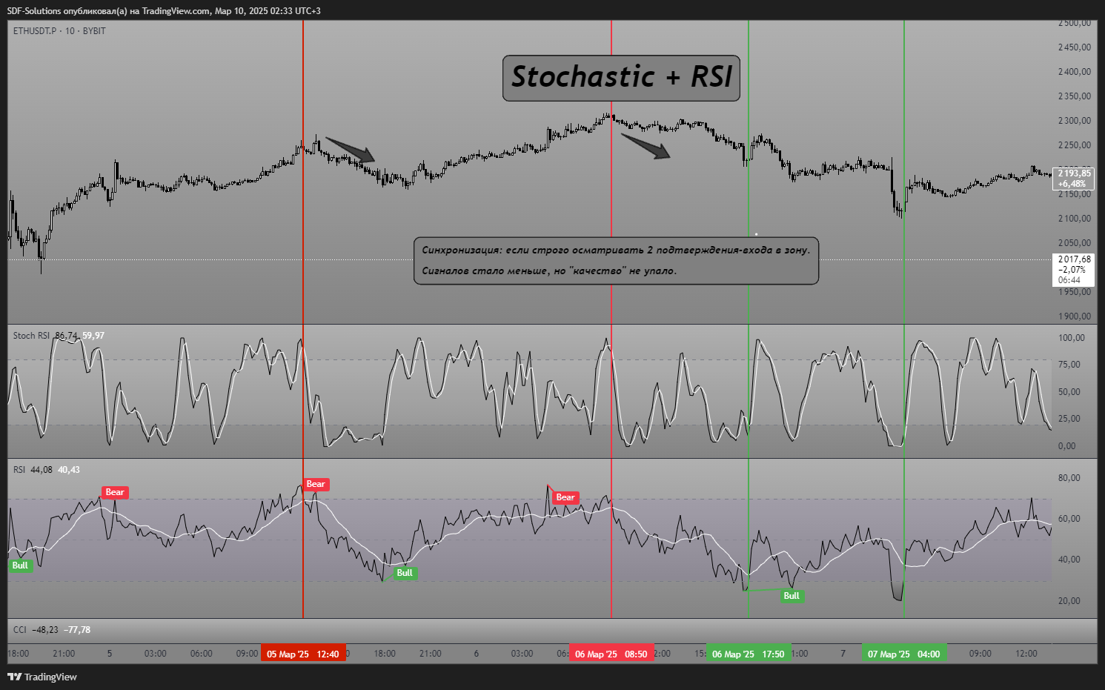The width and height of the screenshot is (1105, 690).
Task: Click the Bear label left of the 08:50 red line
Action: pos(565,497)
